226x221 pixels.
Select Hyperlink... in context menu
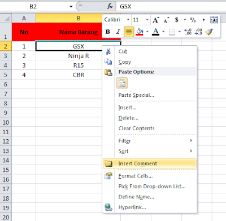[x=150, y=207]
